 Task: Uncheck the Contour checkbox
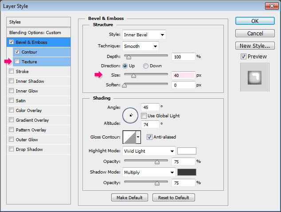click(x=17, y=52)
